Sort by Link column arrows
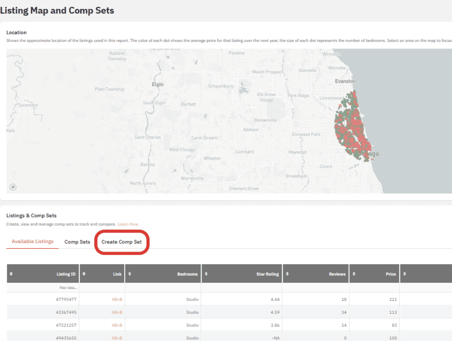Viewport: 452px width, 341px height. [84, 274]
